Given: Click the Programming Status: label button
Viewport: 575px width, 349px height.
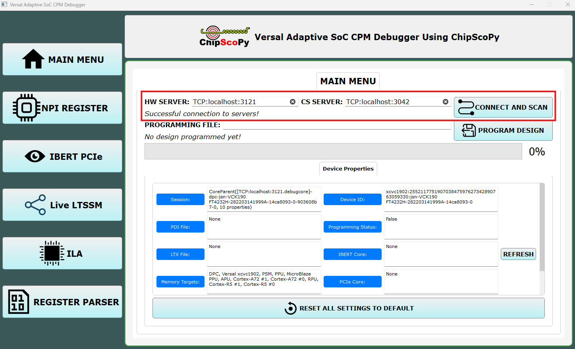Looking at the screenshot, I should 353,227.
